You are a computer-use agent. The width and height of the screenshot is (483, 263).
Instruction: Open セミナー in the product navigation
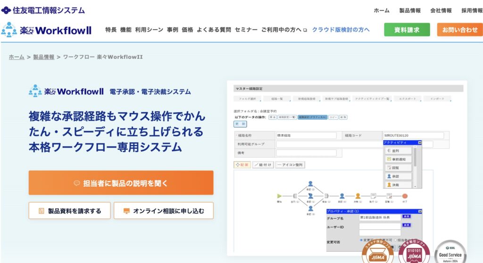point(246,30)
